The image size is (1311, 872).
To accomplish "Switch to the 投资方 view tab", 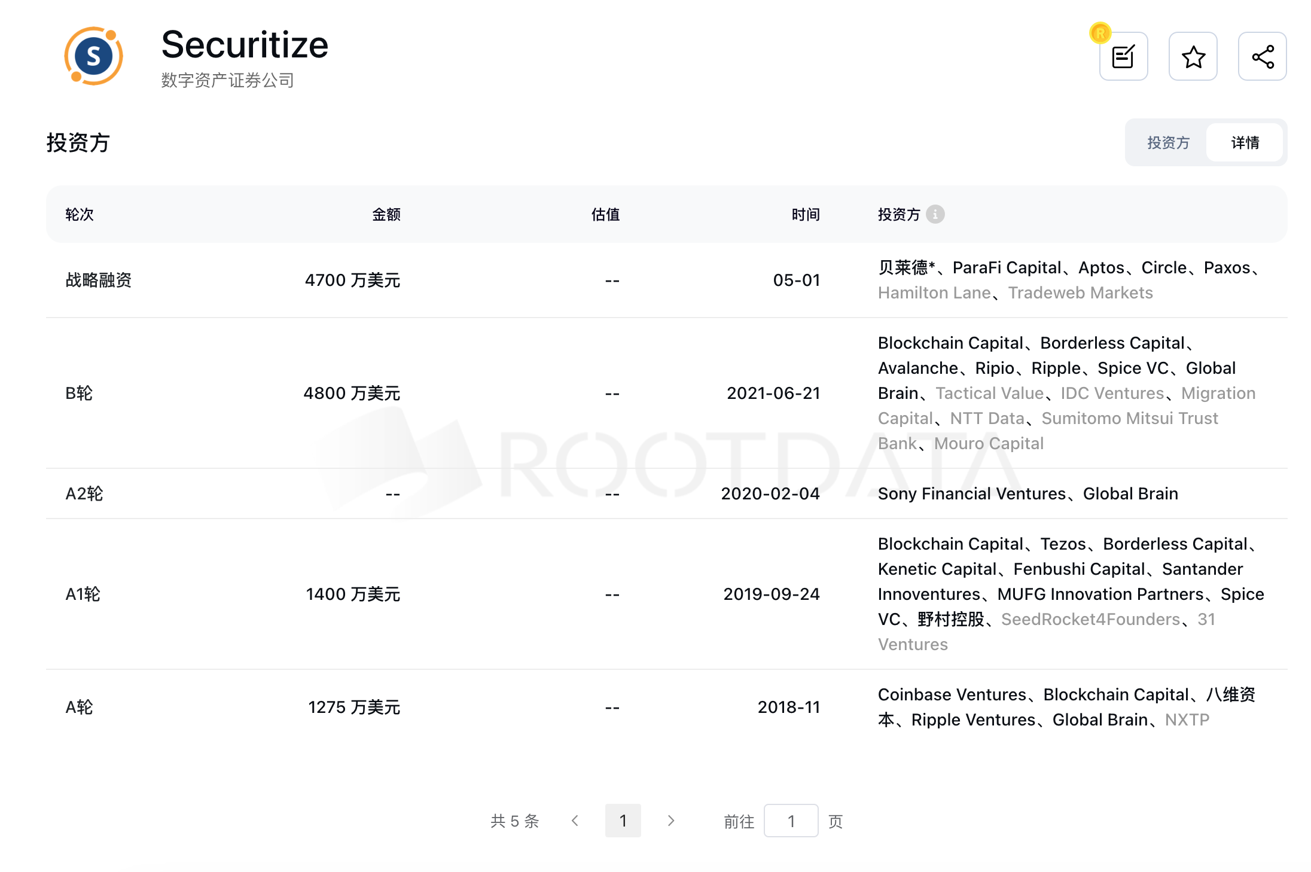I will click(x=1167, y=143).
